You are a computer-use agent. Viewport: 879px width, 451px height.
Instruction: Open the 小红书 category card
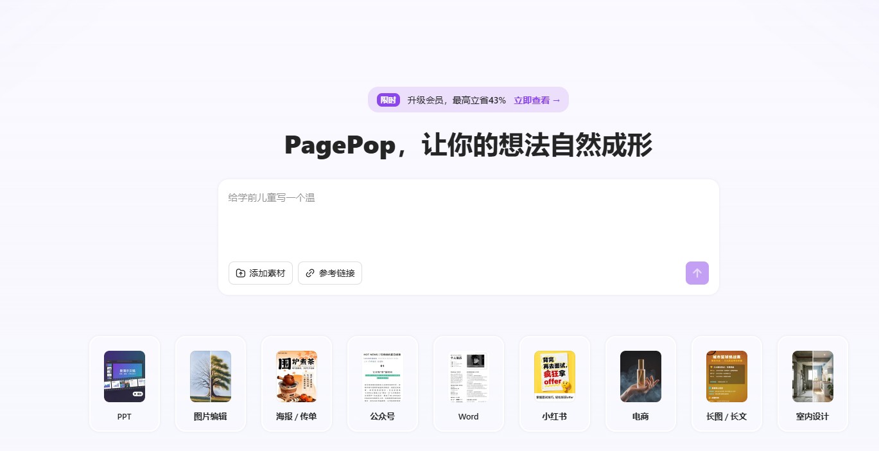[554, 384]
